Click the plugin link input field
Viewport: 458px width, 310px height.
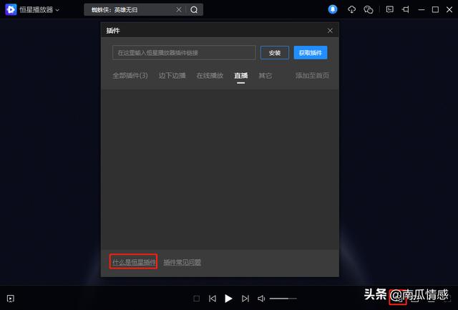184,52
